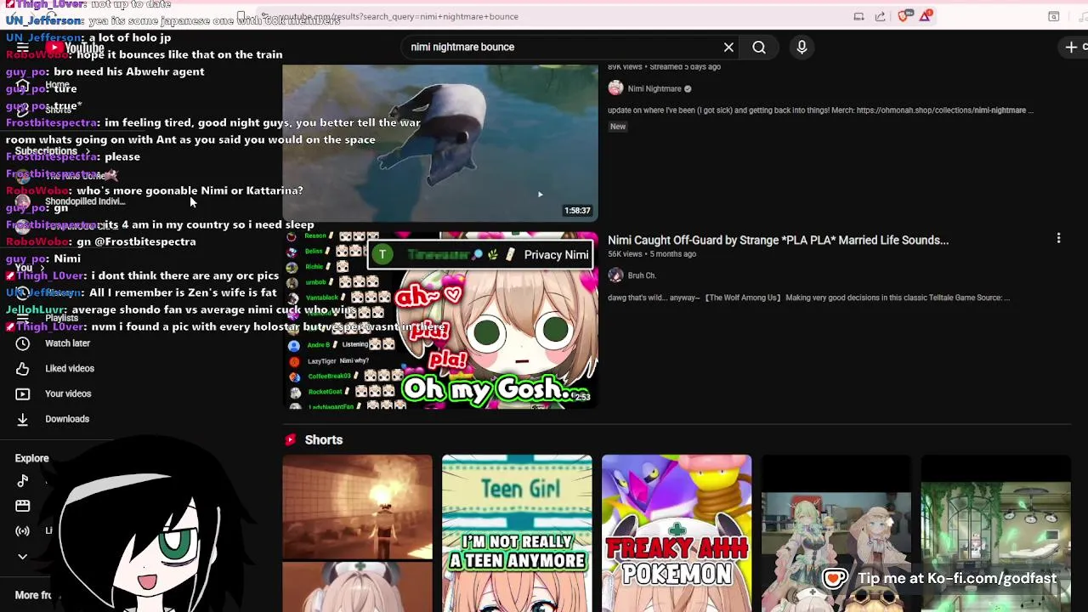The image size is (1088, 612).
Task: Click the download arrow icon beside Downloads
Action: pyautogui.click(x=23, y=419)
